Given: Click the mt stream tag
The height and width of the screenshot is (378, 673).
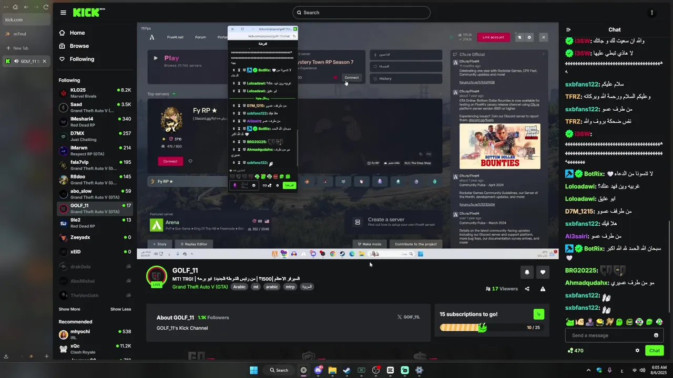Looking at the screenshot, I should [x=256, y=287].
